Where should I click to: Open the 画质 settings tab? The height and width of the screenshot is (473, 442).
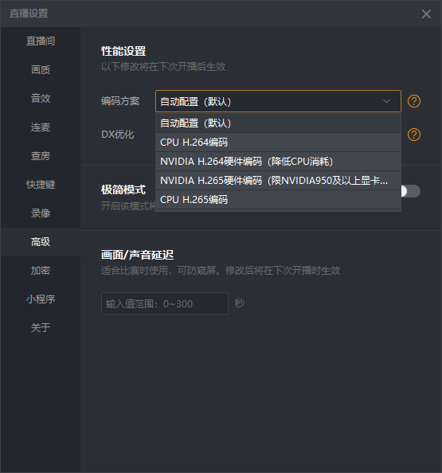click(41, 70)
